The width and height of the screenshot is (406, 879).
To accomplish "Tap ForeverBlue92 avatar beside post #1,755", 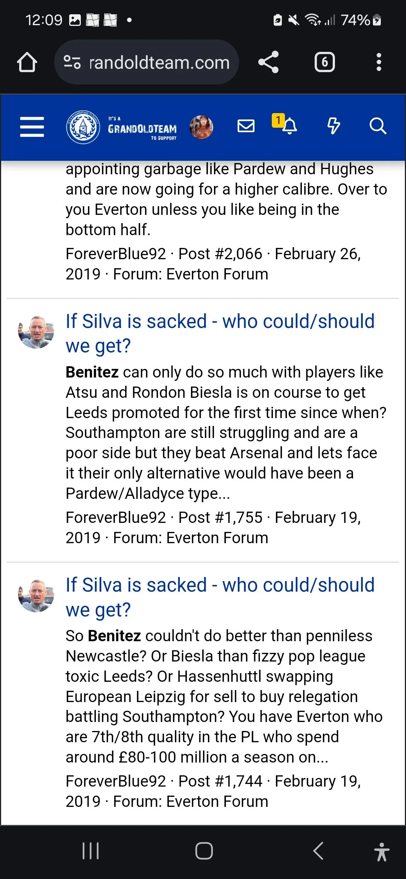I will click(36, 331).
